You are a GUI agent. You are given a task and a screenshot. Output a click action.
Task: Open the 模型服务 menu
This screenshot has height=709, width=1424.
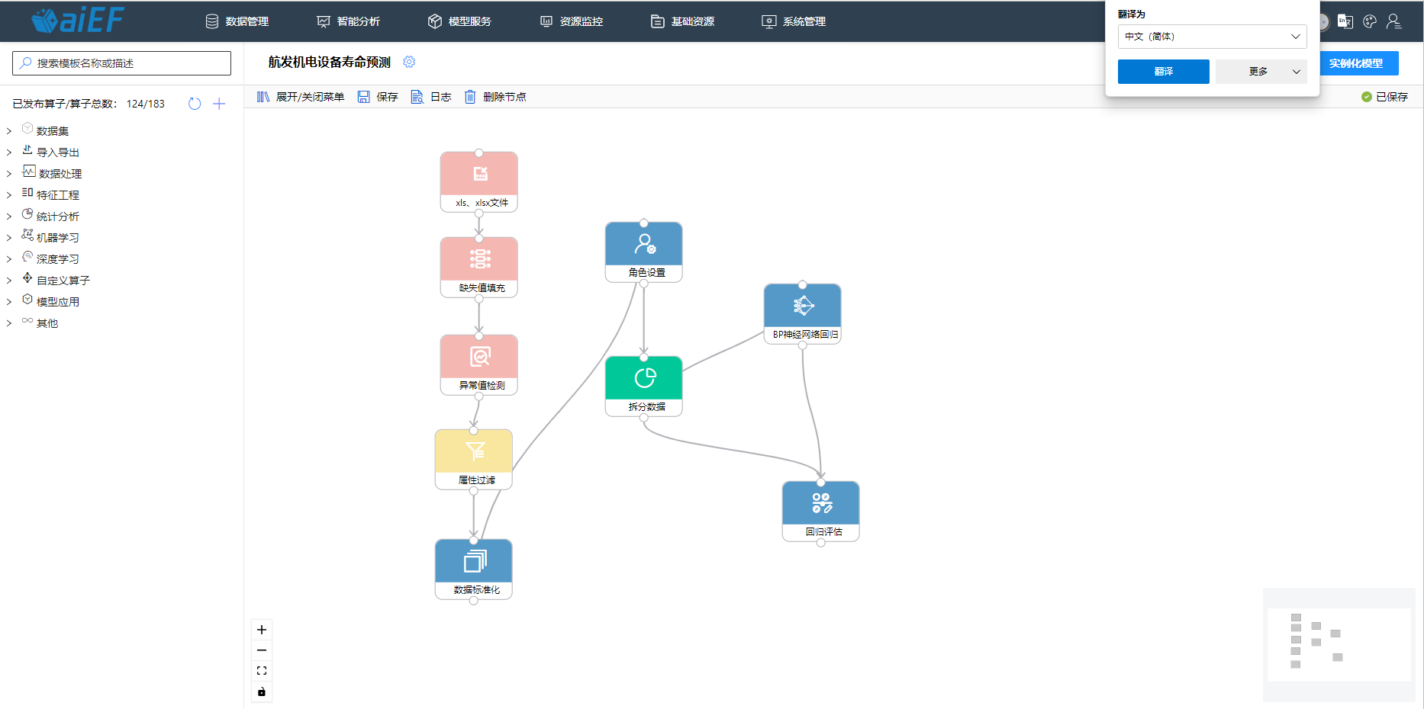459,21
